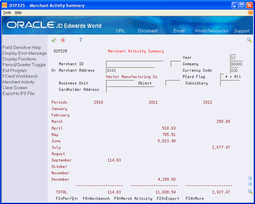Select Clear Screen in the sidebar
255x204 pixels.
click(x=15, y=88)
